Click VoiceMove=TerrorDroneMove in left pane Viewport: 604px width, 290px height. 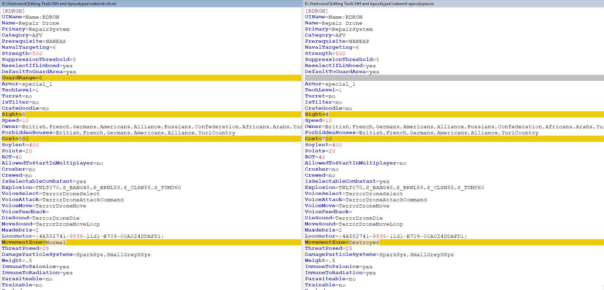coord(44,206)
